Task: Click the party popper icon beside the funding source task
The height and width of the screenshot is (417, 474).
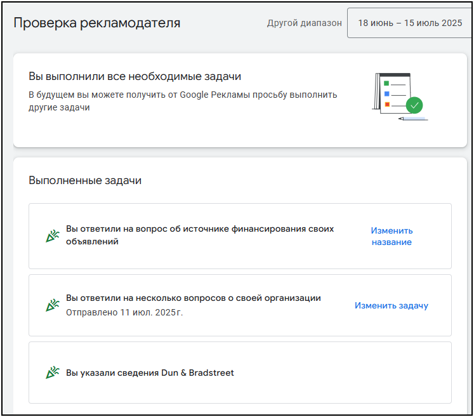Action: tap(53, 236)
